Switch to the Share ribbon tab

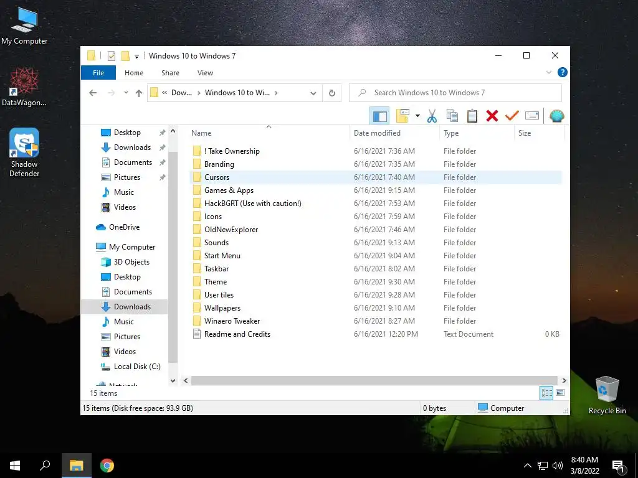point(170,73)
